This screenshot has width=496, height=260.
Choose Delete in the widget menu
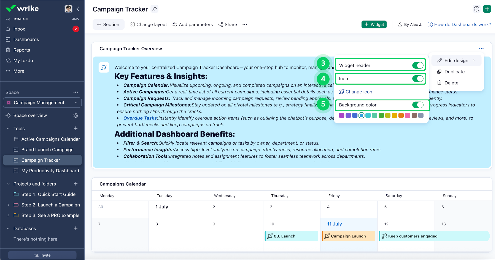tap(451, 83)
